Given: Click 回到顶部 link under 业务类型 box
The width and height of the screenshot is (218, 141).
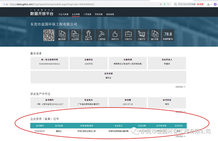Looking at the screenshot, I should point(180,87).
